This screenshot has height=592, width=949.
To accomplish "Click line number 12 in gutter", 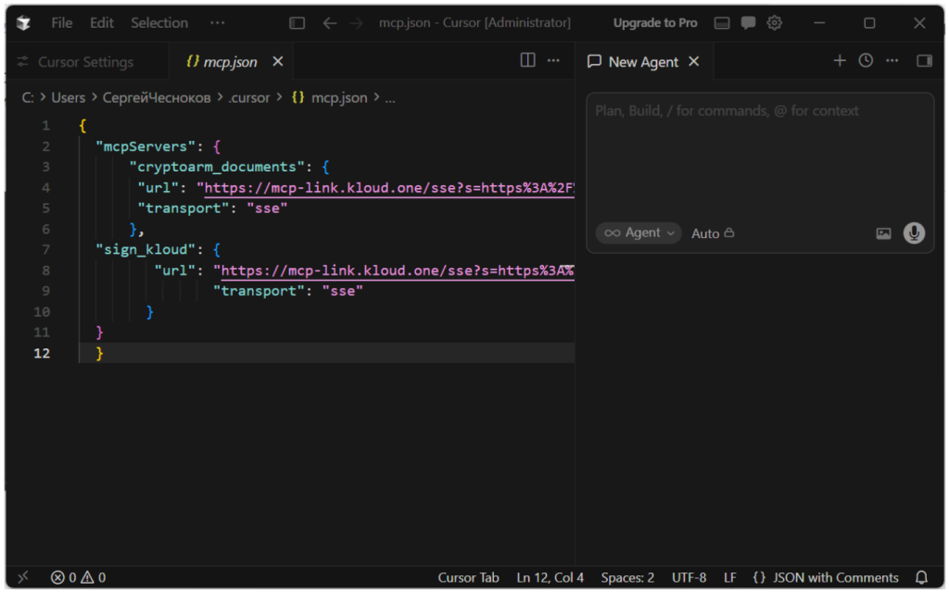I will point(42,354).
